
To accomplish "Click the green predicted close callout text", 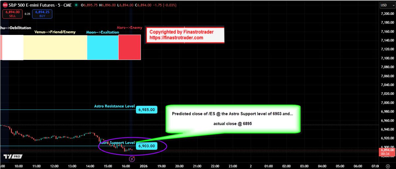I will click(x=232, y=114).
